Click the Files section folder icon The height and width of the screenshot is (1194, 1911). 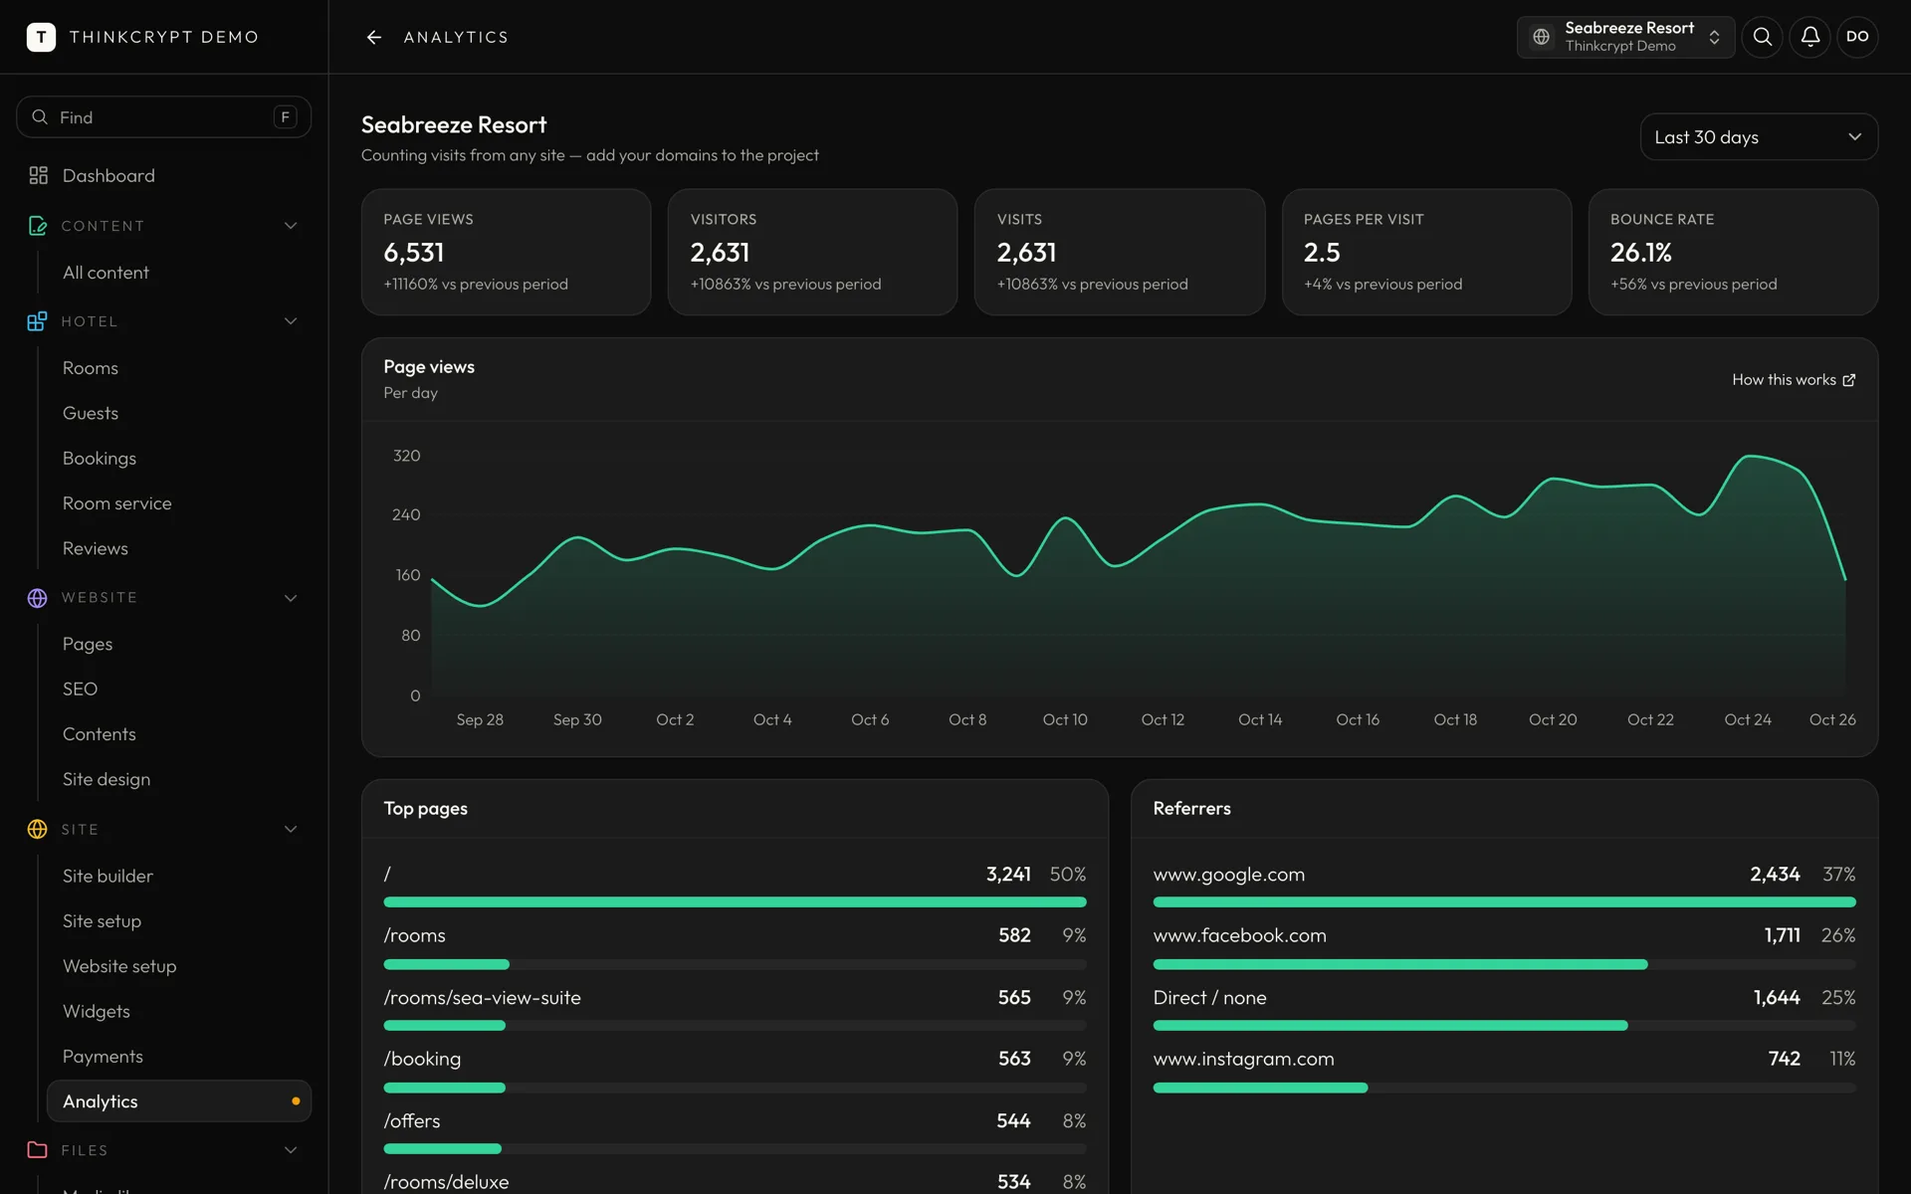pyautogui.click(x=38, y=1150)
